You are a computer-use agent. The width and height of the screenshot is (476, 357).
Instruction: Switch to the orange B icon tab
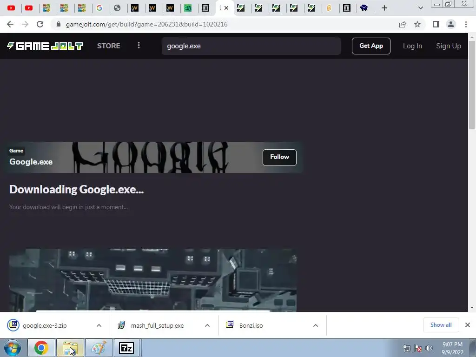[x=329, y=8]
